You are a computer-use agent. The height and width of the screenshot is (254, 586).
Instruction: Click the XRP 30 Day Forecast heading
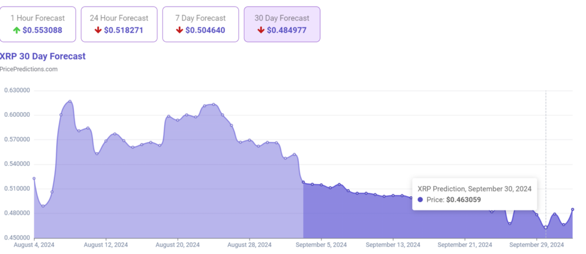pyautogui.click(x=43, y=56)
